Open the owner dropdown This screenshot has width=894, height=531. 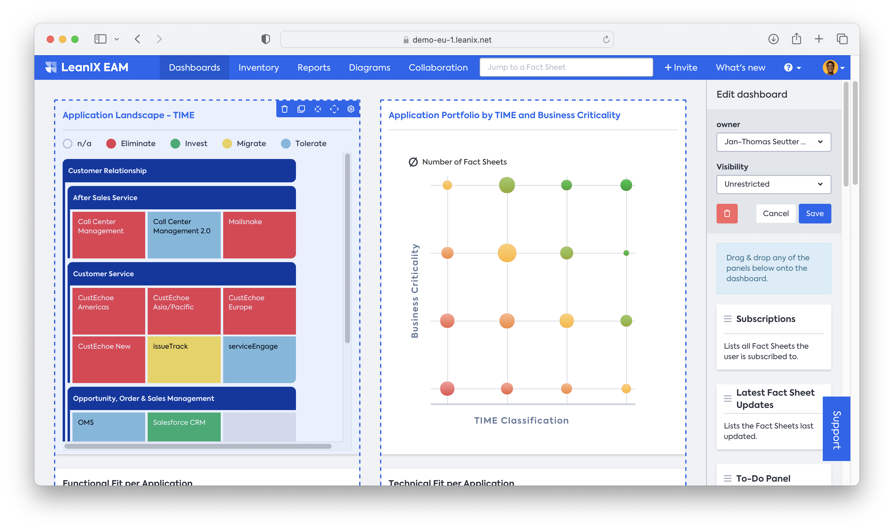(x=773, y=142)
